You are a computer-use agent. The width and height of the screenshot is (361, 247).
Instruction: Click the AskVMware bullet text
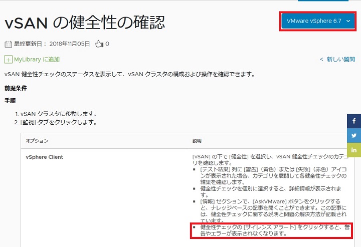point(273,211)
